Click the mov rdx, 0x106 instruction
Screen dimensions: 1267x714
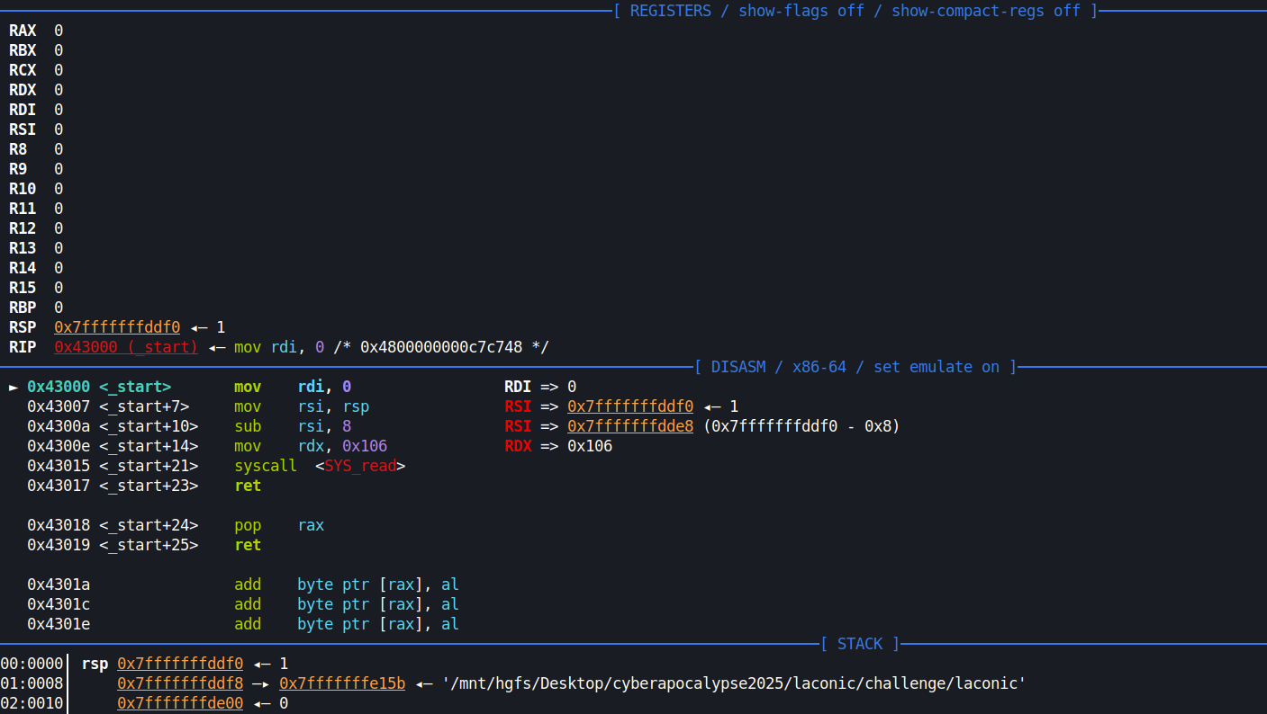tap(311, 446)
